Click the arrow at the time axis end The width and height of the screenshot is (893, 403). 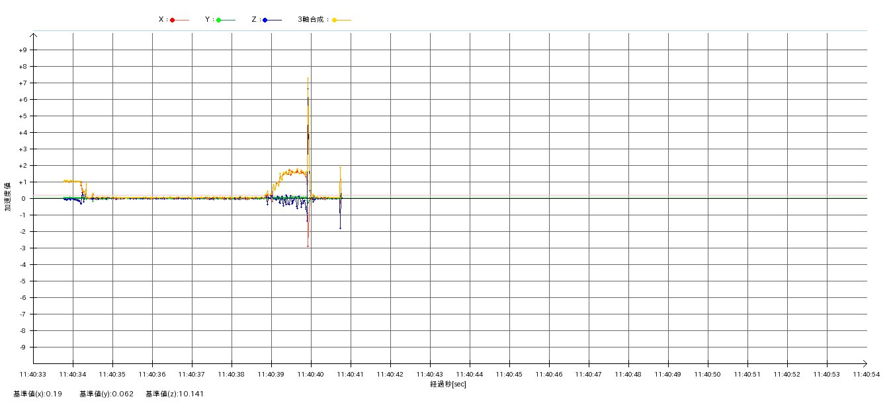(x=864, y=363)
